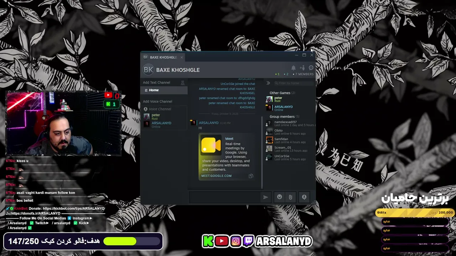This screenshot has width=456, height=256.
Task: Click the magnifier icon in member filter
Action: coord(276,83)
